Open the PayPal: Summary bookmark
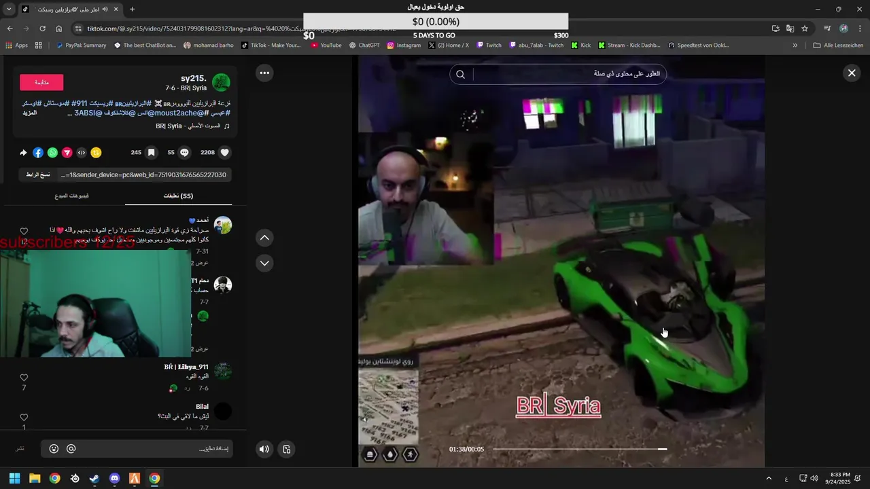Image resolution: width=870 pixels, height=489 pixels. click(x=81, y=46)
